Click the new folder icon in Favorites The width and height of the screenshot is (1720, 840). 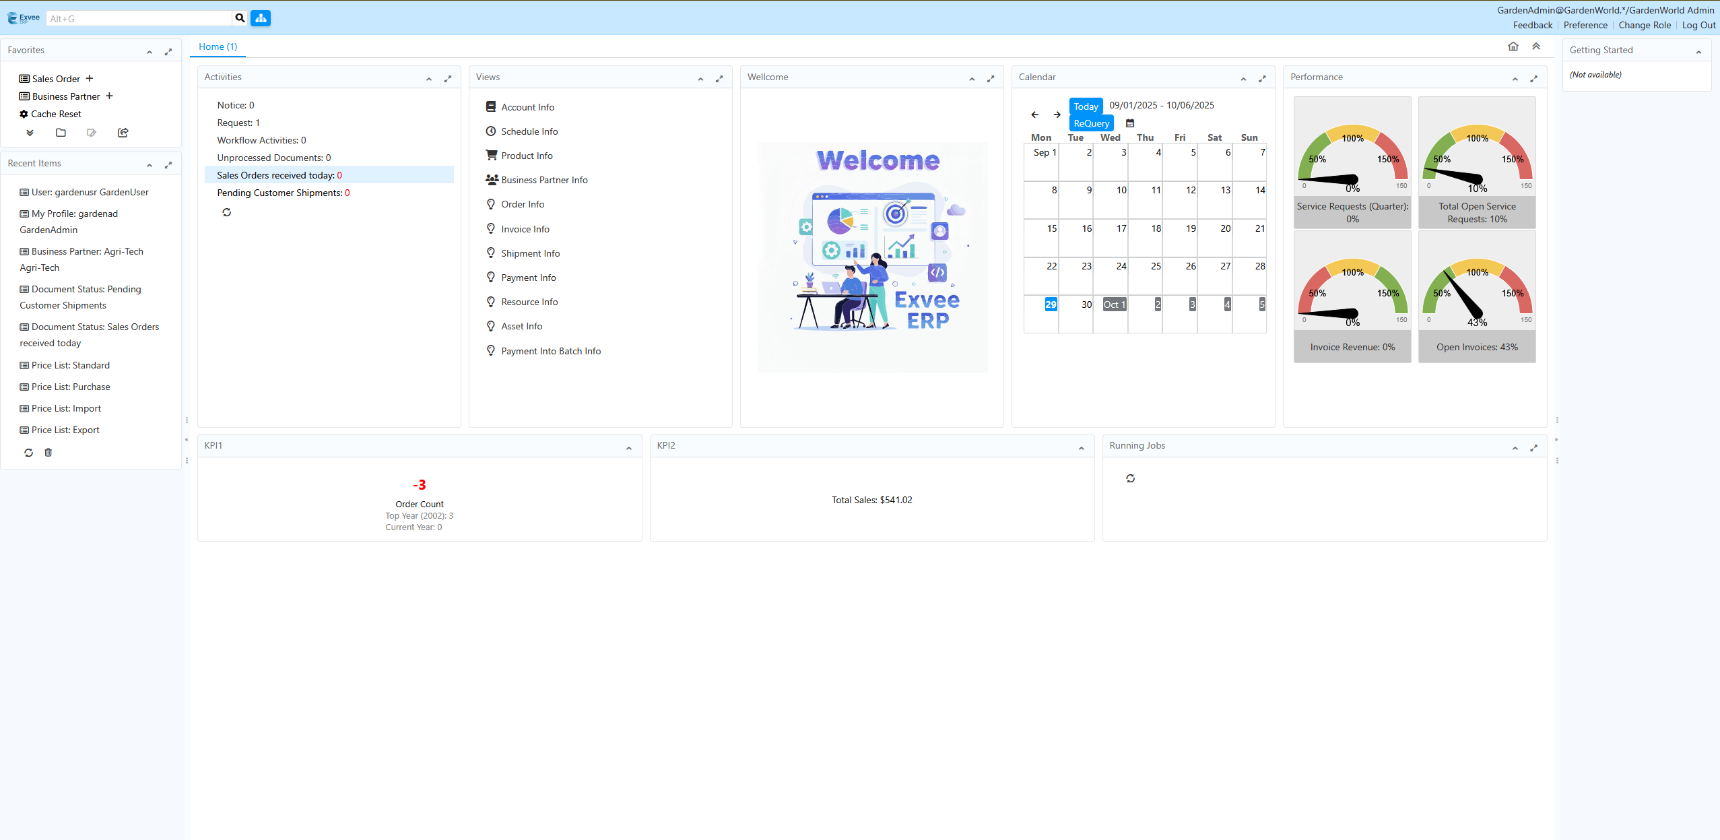point(61,133)
